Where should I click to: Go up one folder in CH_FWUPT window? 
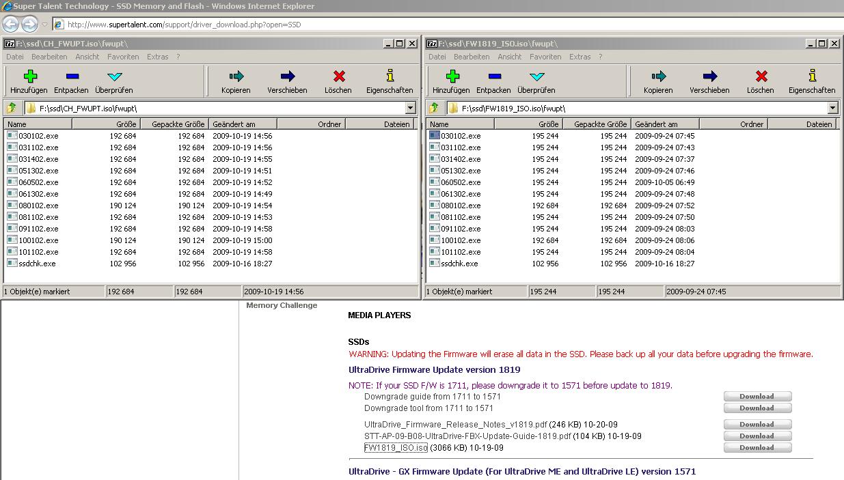click(x=12, y=108)
